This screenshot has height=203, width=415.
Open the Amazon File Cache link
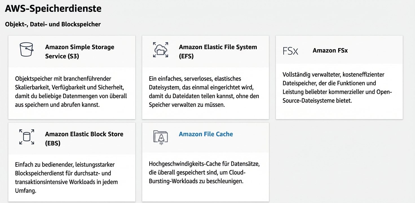(x=206, y=134)
